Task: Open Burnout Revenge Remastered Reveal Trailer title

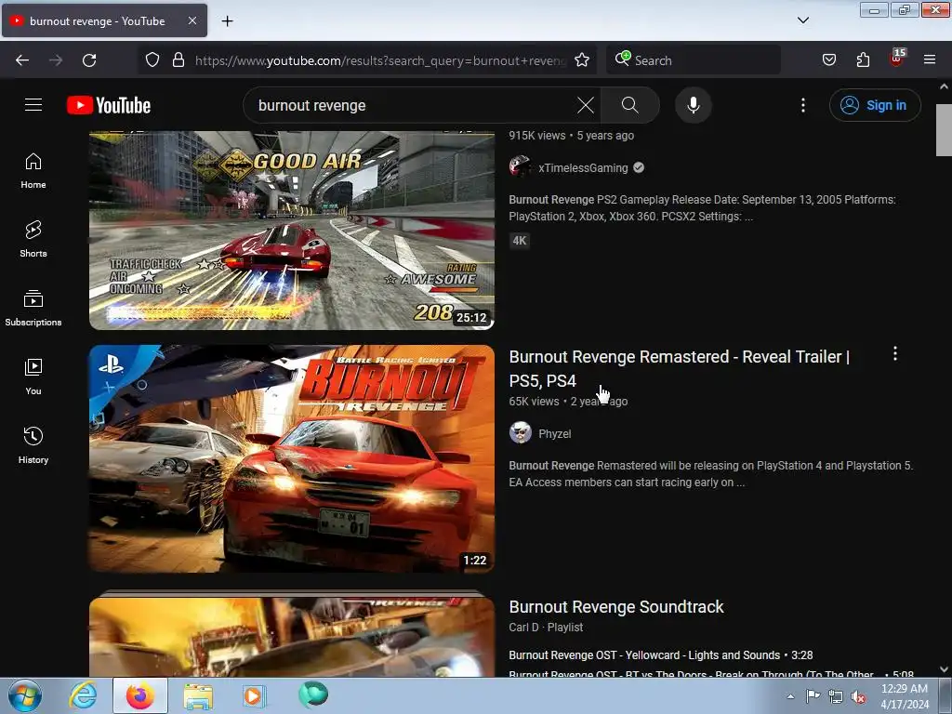Action: (679, 368)
